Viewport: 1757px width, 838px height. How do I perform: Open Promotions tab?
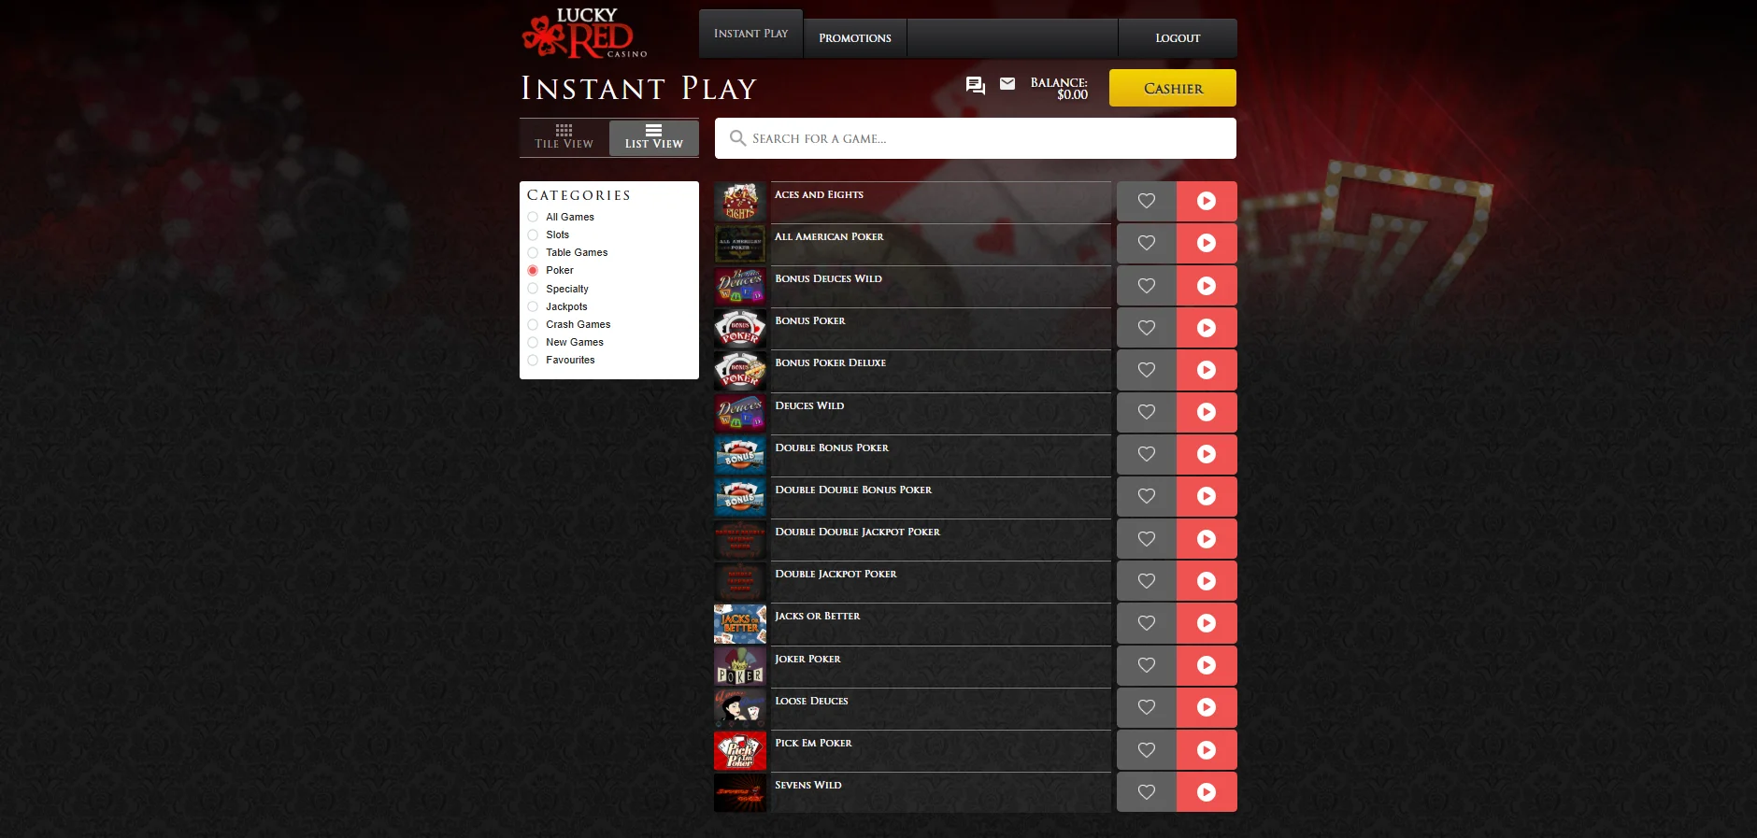pyautogui.click(x=855, y=38)
